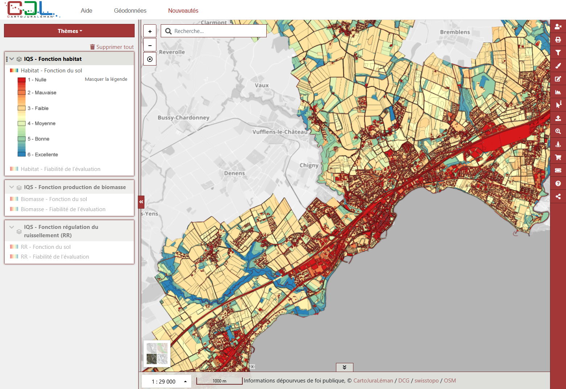Image resolution: width=566 pixels, height=389 pixels.
Task: Open the shopping cart icon
Action: click(x=558, y=157)
